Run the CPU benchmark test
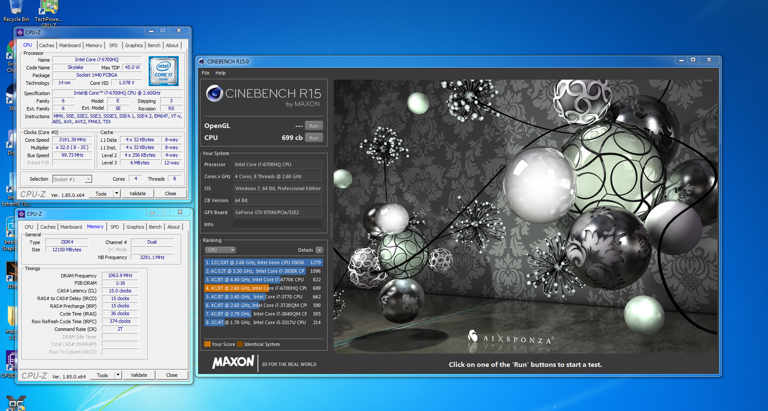 pos(314,138)
